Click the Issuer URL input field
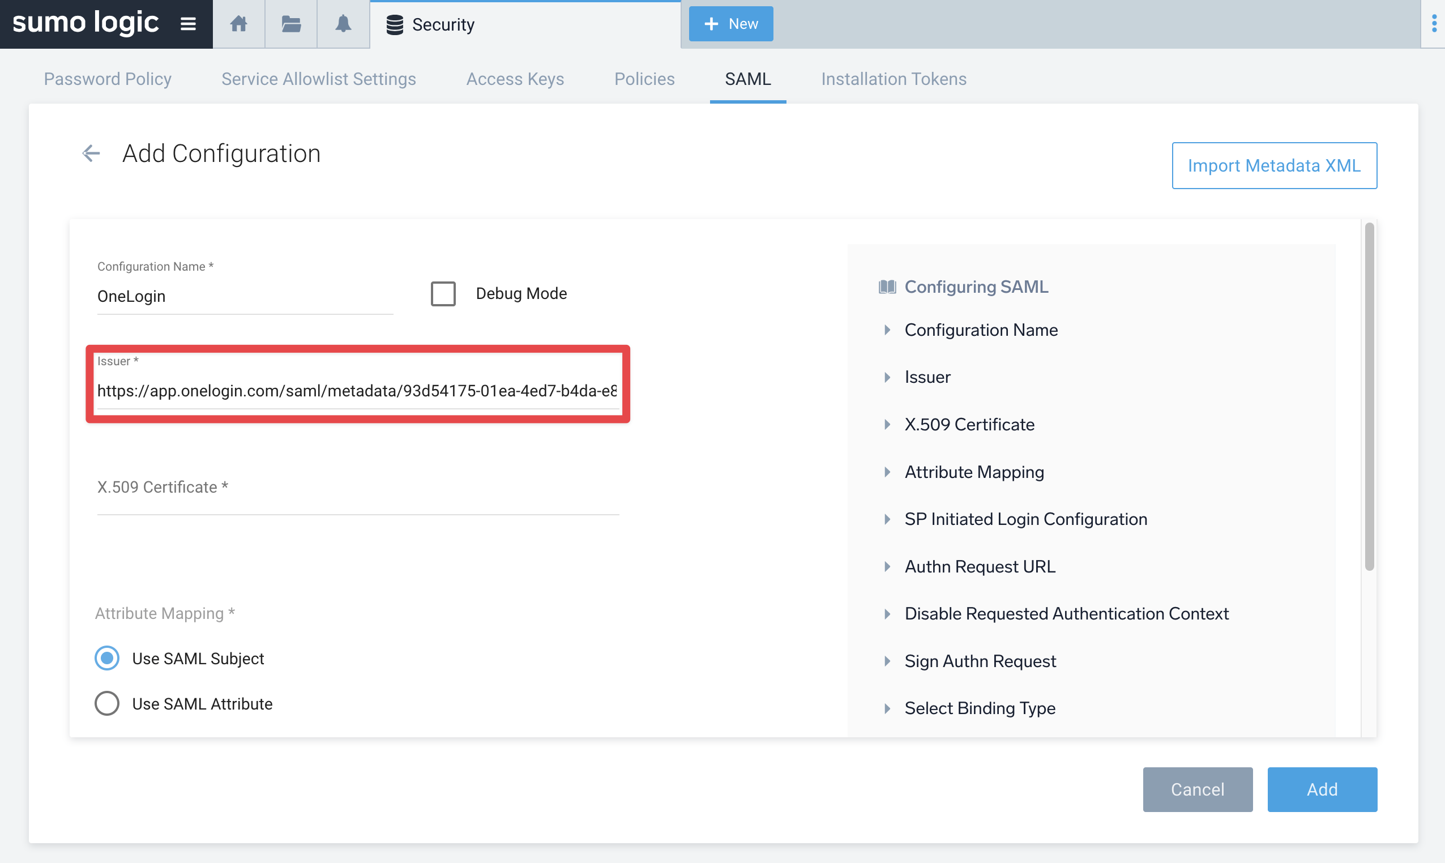Viewport: 1445px width, 863px height. (x=358, y=391)
